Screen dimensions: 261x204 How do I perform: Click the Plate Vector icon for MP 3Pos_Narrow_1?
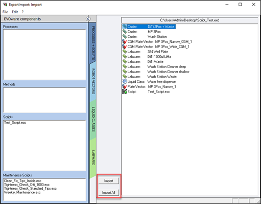point(125,86)
